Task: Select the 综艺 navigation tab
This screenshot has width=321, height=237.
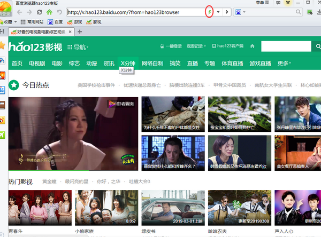Action: coord(74,64)
